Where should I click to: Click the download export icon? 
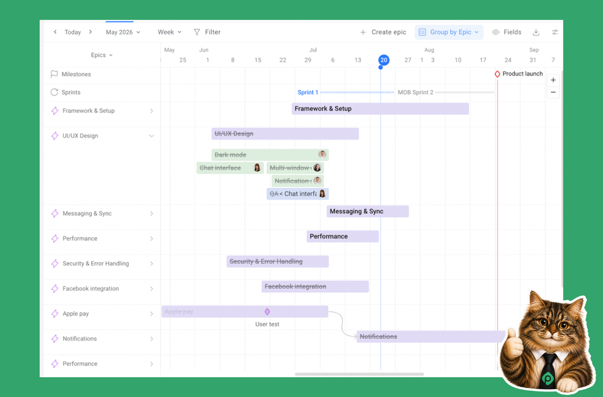point(536,33)
